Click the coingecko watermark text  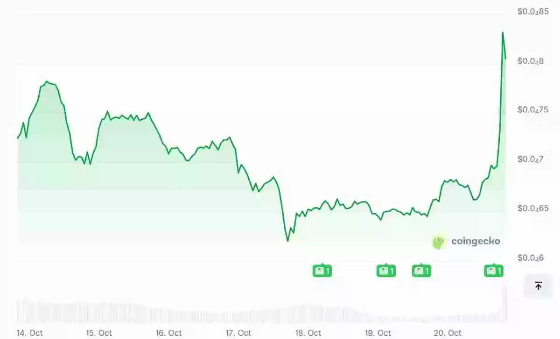coord(475,241)
